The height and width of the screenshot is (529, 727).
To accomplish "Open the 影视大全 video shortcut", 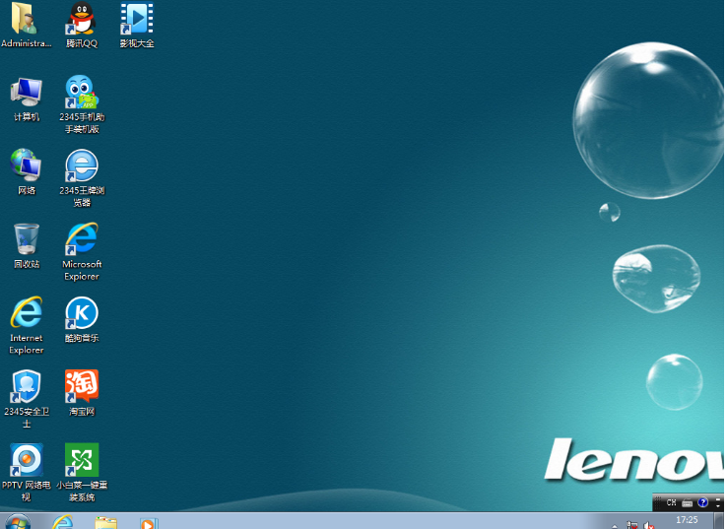I will (137, 25).
